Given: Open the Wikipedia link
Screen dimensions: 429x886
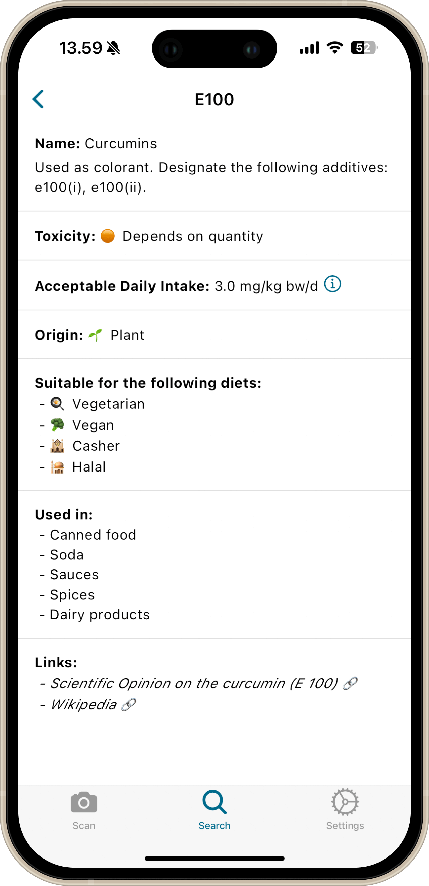Looking at the screenshot, I should pos(83,704).
